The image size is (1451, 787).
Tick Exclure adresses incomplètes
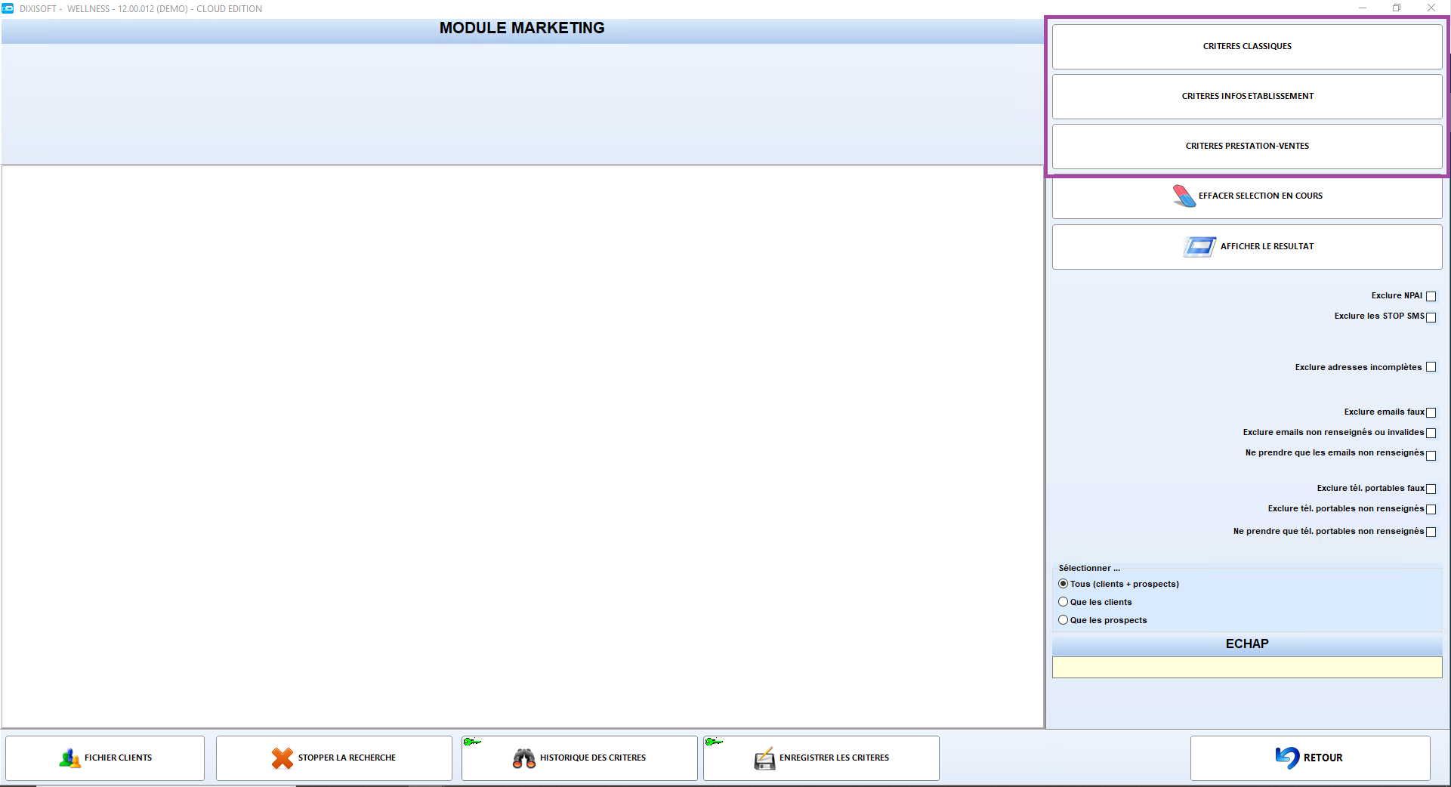(1431, 367)
